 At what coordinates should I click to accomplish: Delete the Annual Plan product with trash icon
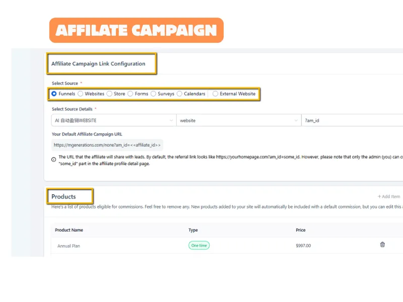coord(382,245)
